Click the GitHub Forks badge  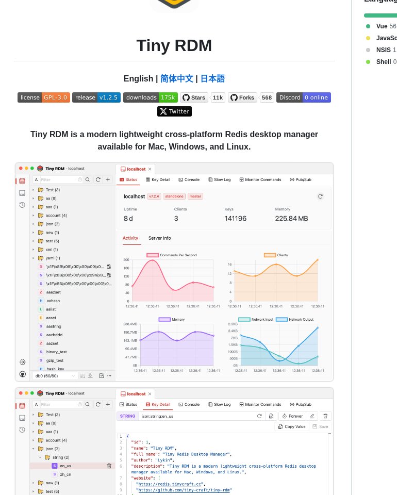242,97
